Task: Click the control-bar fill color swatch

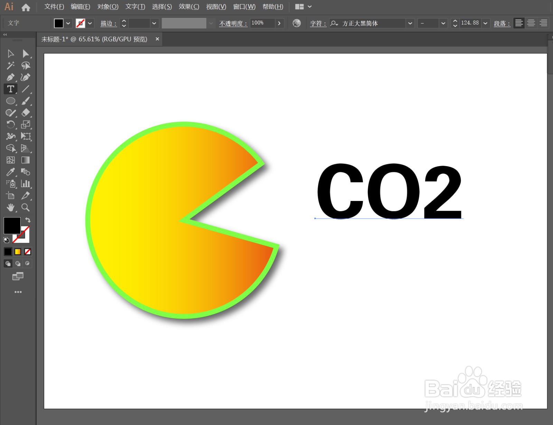Action: [59, 23]
